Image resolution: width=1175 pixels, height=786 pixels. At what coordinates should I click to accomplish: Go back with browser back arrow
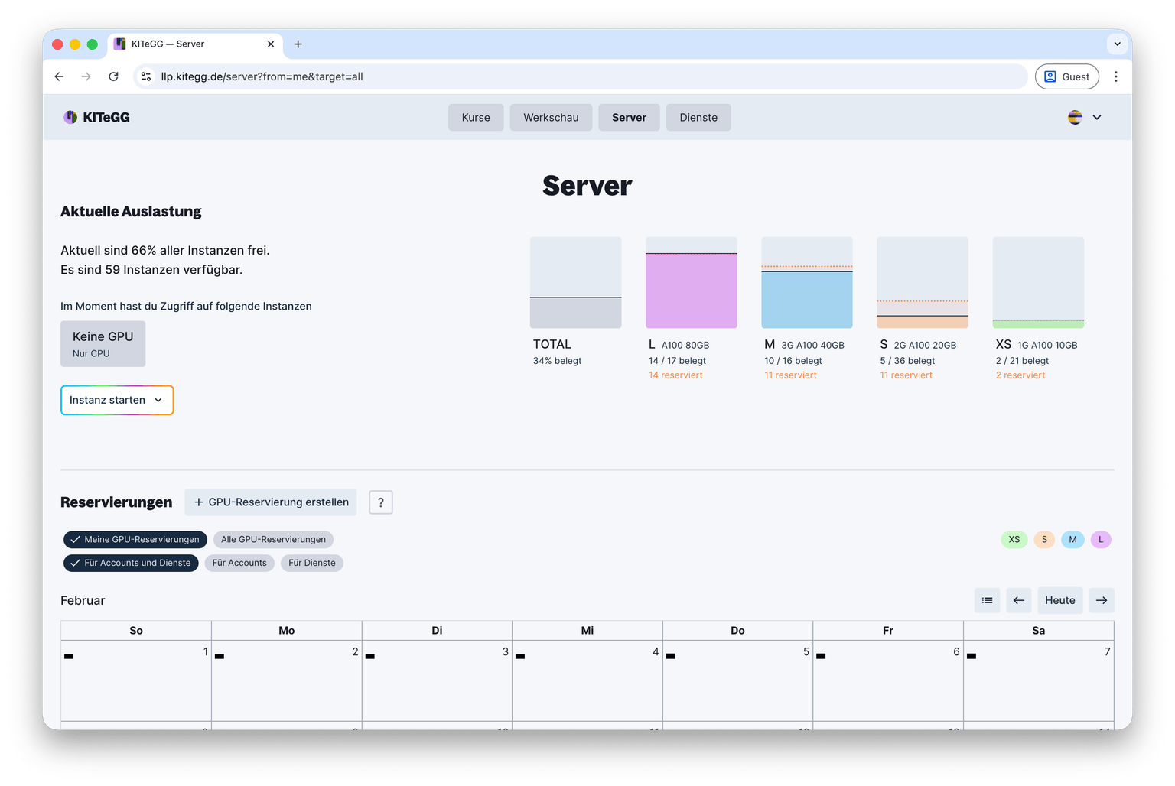(60, 76)
